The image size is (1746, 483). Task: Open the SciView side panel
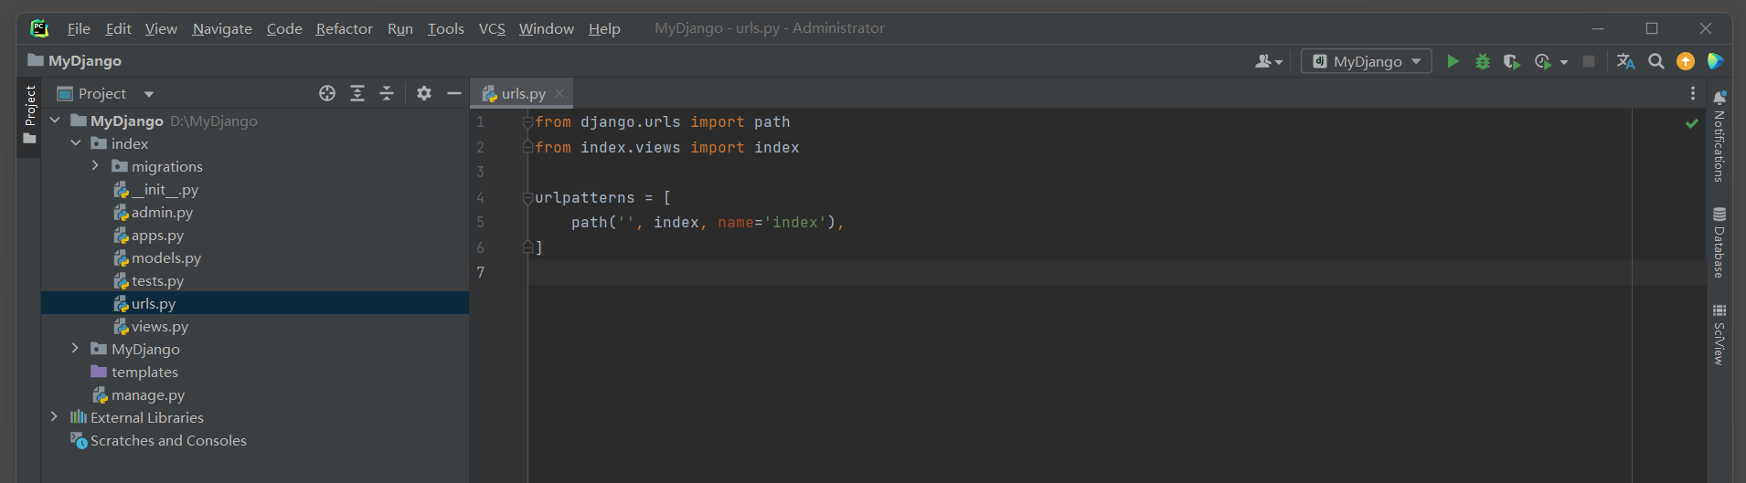click(x=1719, y=335)
